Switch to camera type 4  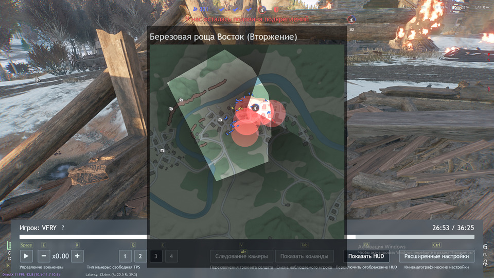[x=171, y=256]
